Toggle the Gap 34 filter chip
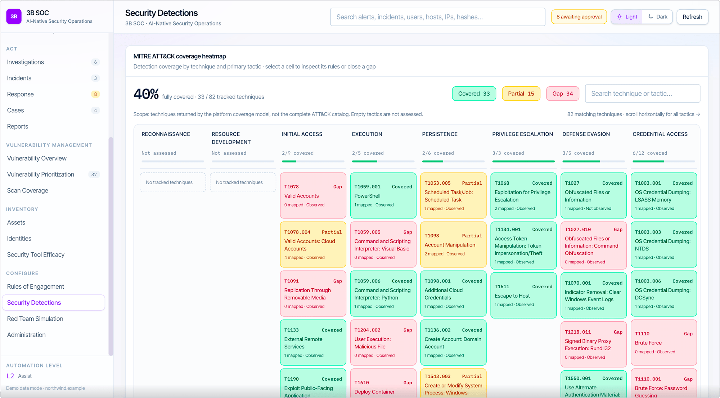This screenshot has width=720, height=398. point(562,94)
